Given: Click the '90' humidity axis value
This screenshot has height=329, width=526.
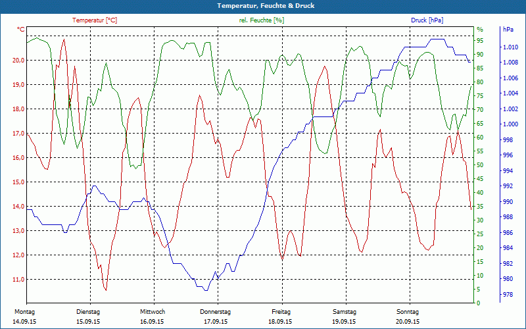Looking at the screenshot, I should coord(480,55).
